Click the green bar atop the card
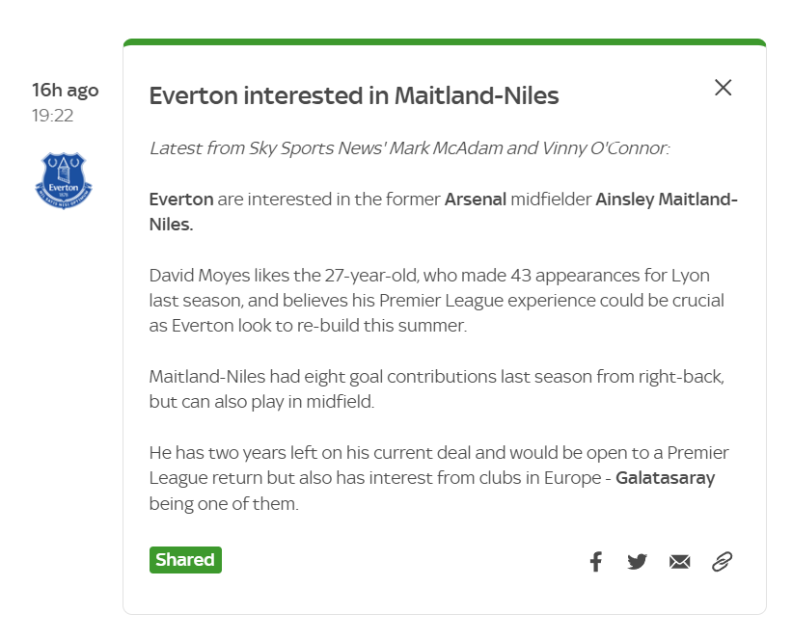The image size is (792, 640). (x=445, y=41)
